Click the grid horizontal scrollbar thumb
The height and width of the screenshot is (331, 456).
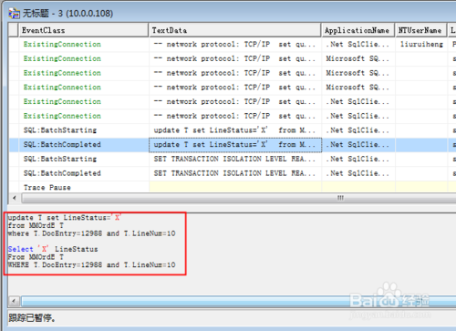(239, 198)
